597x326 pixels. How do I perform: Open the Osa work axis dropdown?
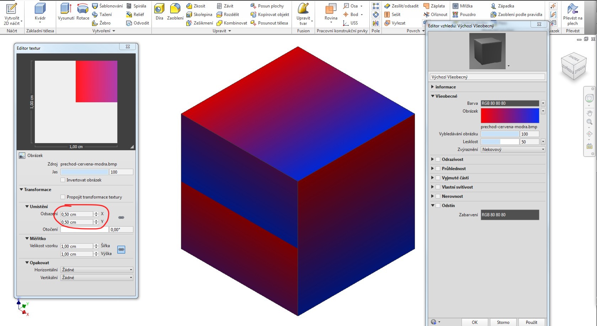(x=362, y=6)
